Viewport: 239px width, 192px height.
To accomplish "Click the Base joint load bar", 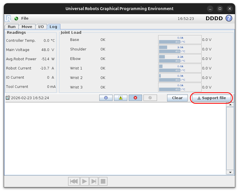I will (x=180, y=40).
